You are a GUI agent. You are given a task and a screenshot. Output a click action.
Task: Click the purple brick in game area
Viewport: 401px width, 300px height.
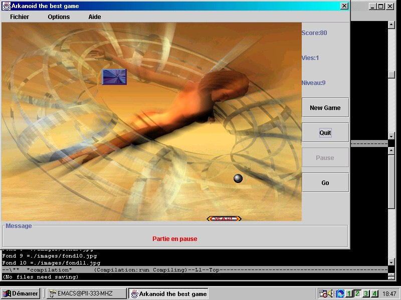click(114, 77)
